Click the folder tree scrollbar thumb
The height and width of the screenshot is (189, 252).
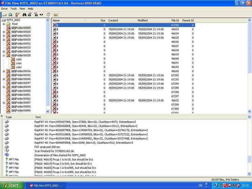click(48, 64)
